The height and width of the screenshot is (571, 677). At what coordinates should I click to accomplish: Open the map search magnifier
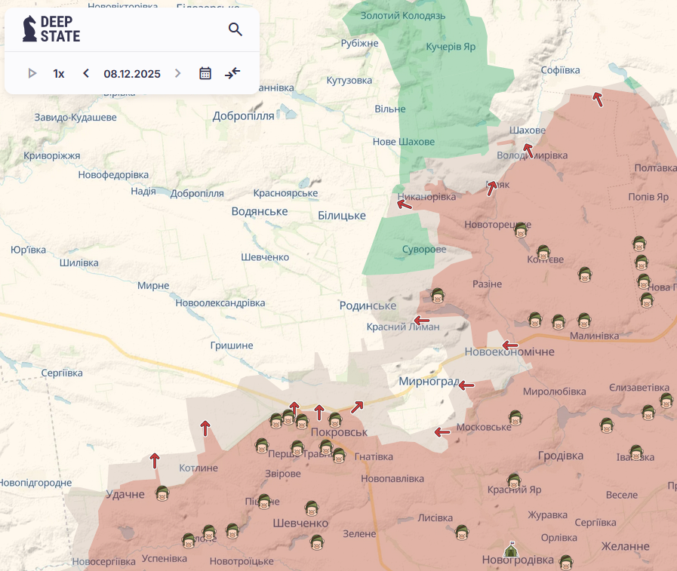coord(235,29)
